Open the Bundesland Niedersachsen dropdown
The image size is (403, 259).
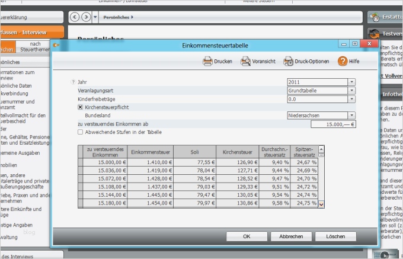351,116
